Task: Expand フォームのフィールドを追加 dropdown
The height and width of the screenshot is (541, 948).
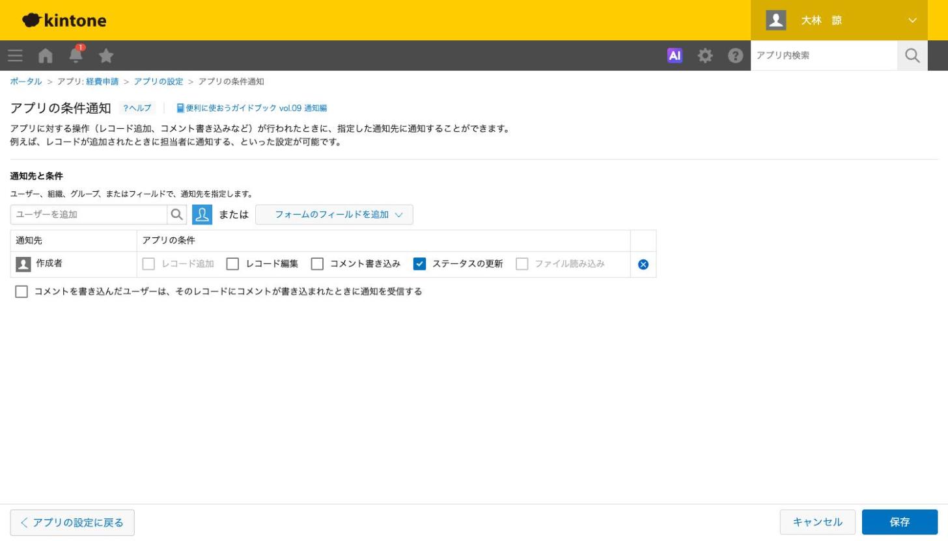Action: point(334,215)
